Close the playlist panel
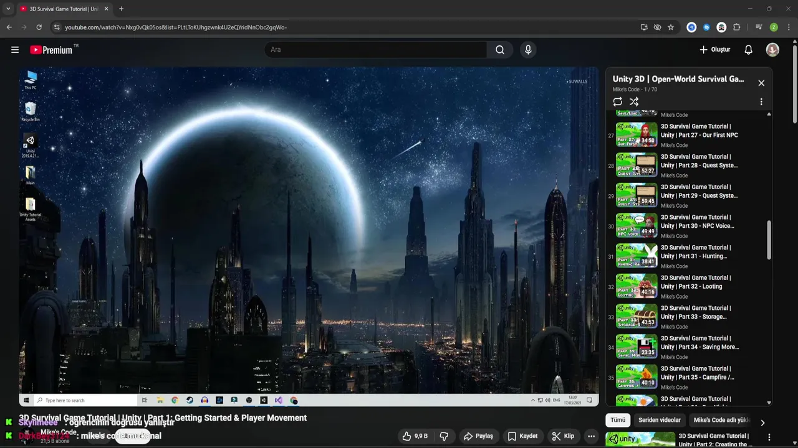Image resolution: width=798 pixels, height=448 pixels. pos(761,83)
